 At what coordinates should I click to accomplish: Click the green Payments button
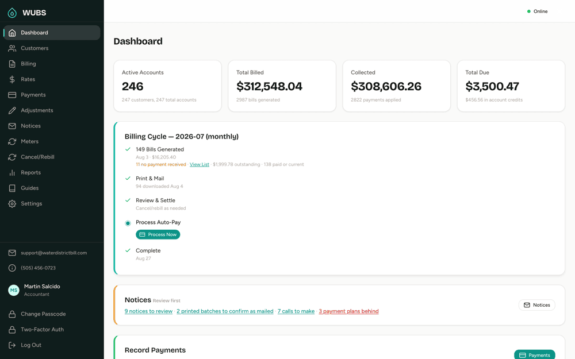pyautogui.click(x=534, y=354)
